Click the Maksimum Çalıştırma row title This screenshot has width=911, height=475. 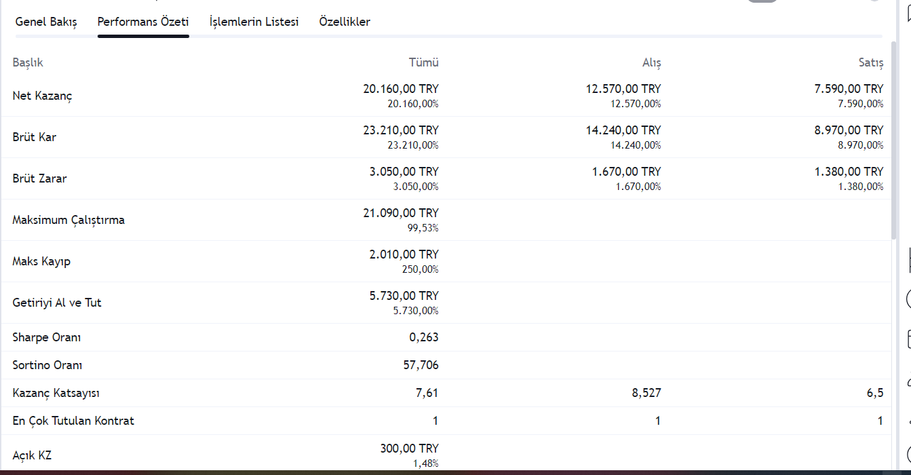[x=69, y=220]
